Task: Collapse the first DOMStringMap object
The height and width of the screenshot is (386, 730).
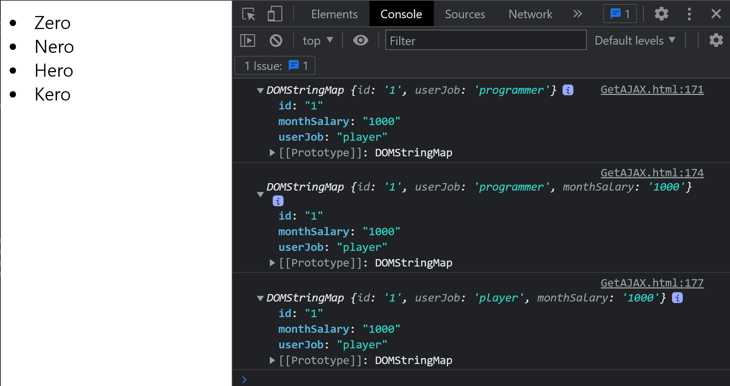Action: coord(260,90)
